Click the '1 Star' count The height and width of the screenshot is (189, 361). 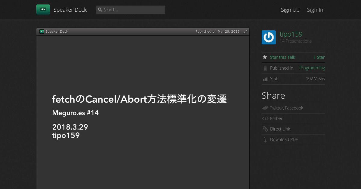(319, 57)
